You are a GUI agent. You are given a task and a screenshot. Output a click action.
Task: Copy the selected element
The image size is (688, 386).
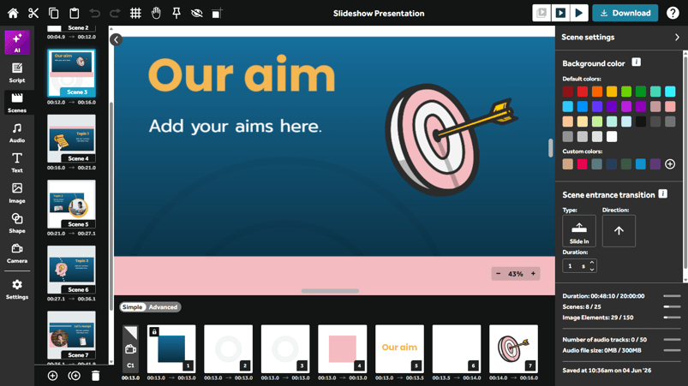coord(53,13)
